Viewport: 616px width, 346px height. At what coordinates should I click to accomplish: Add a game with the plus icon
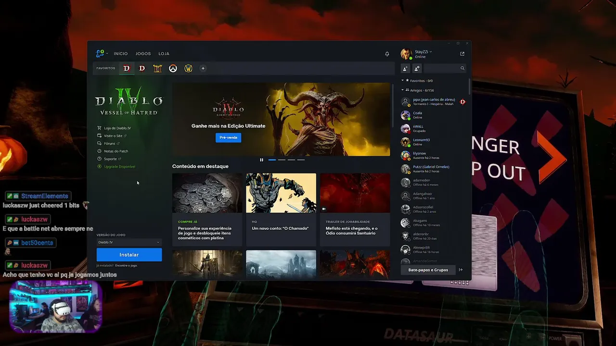point(203,68)
